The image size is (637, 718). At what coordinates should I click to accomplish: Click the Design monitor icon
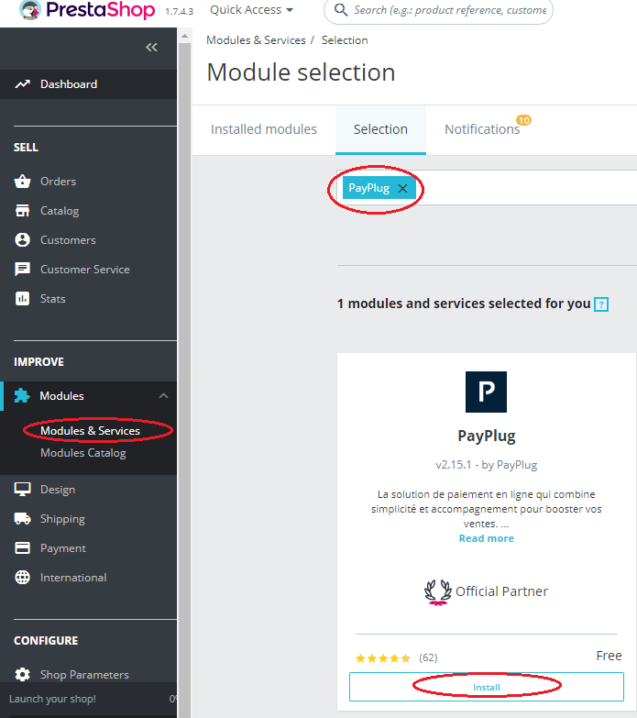(x=22, y=490)
